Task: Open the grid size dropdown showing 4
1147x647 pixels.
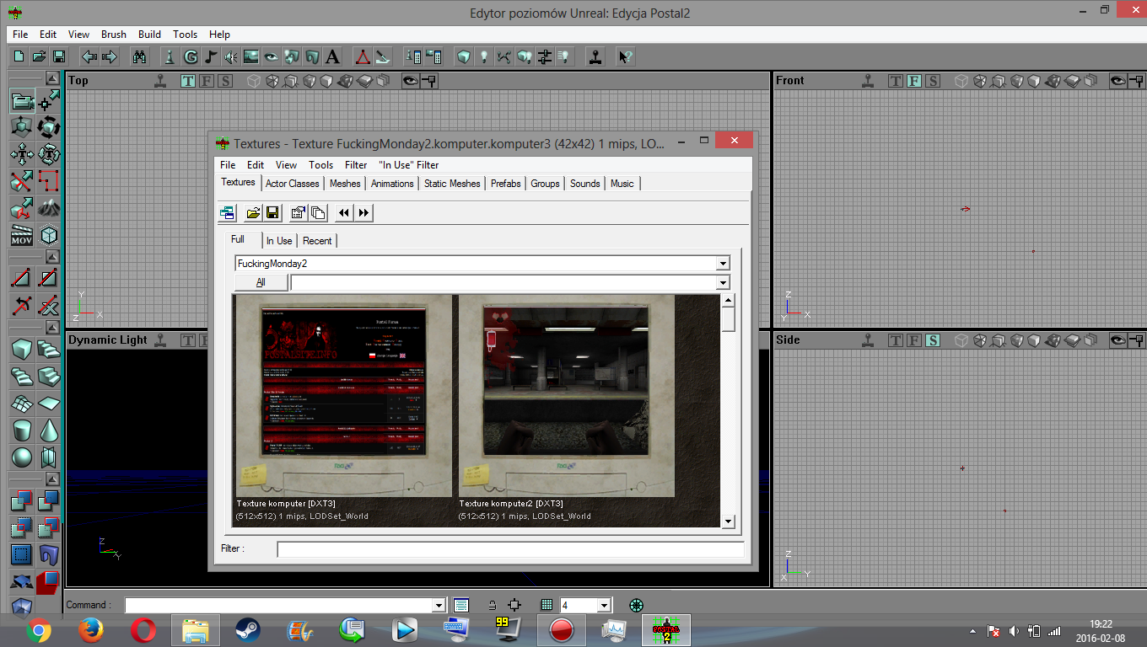Action: coord(603,605)
